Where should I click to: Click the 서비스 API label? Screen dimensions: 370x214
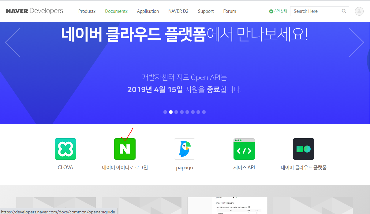tap(244, 168)
